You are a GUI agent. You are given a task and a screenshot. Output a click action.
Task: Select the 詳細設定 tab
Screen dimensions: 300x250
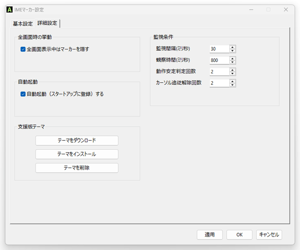(x=47, y=23)
